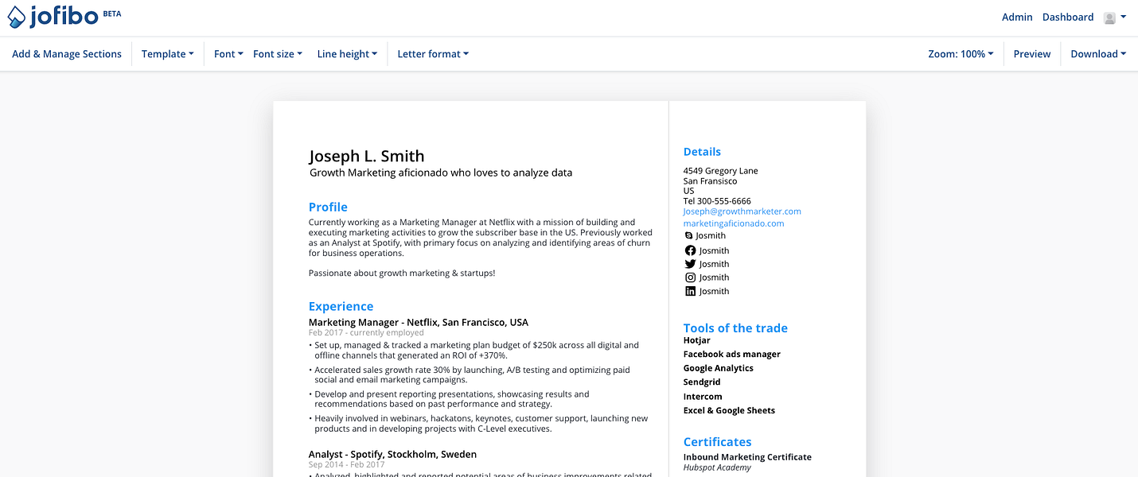Click the Twitter icon beside Josmith
1138x477 pixels.
pyautogui.click(x=690, y=264)
